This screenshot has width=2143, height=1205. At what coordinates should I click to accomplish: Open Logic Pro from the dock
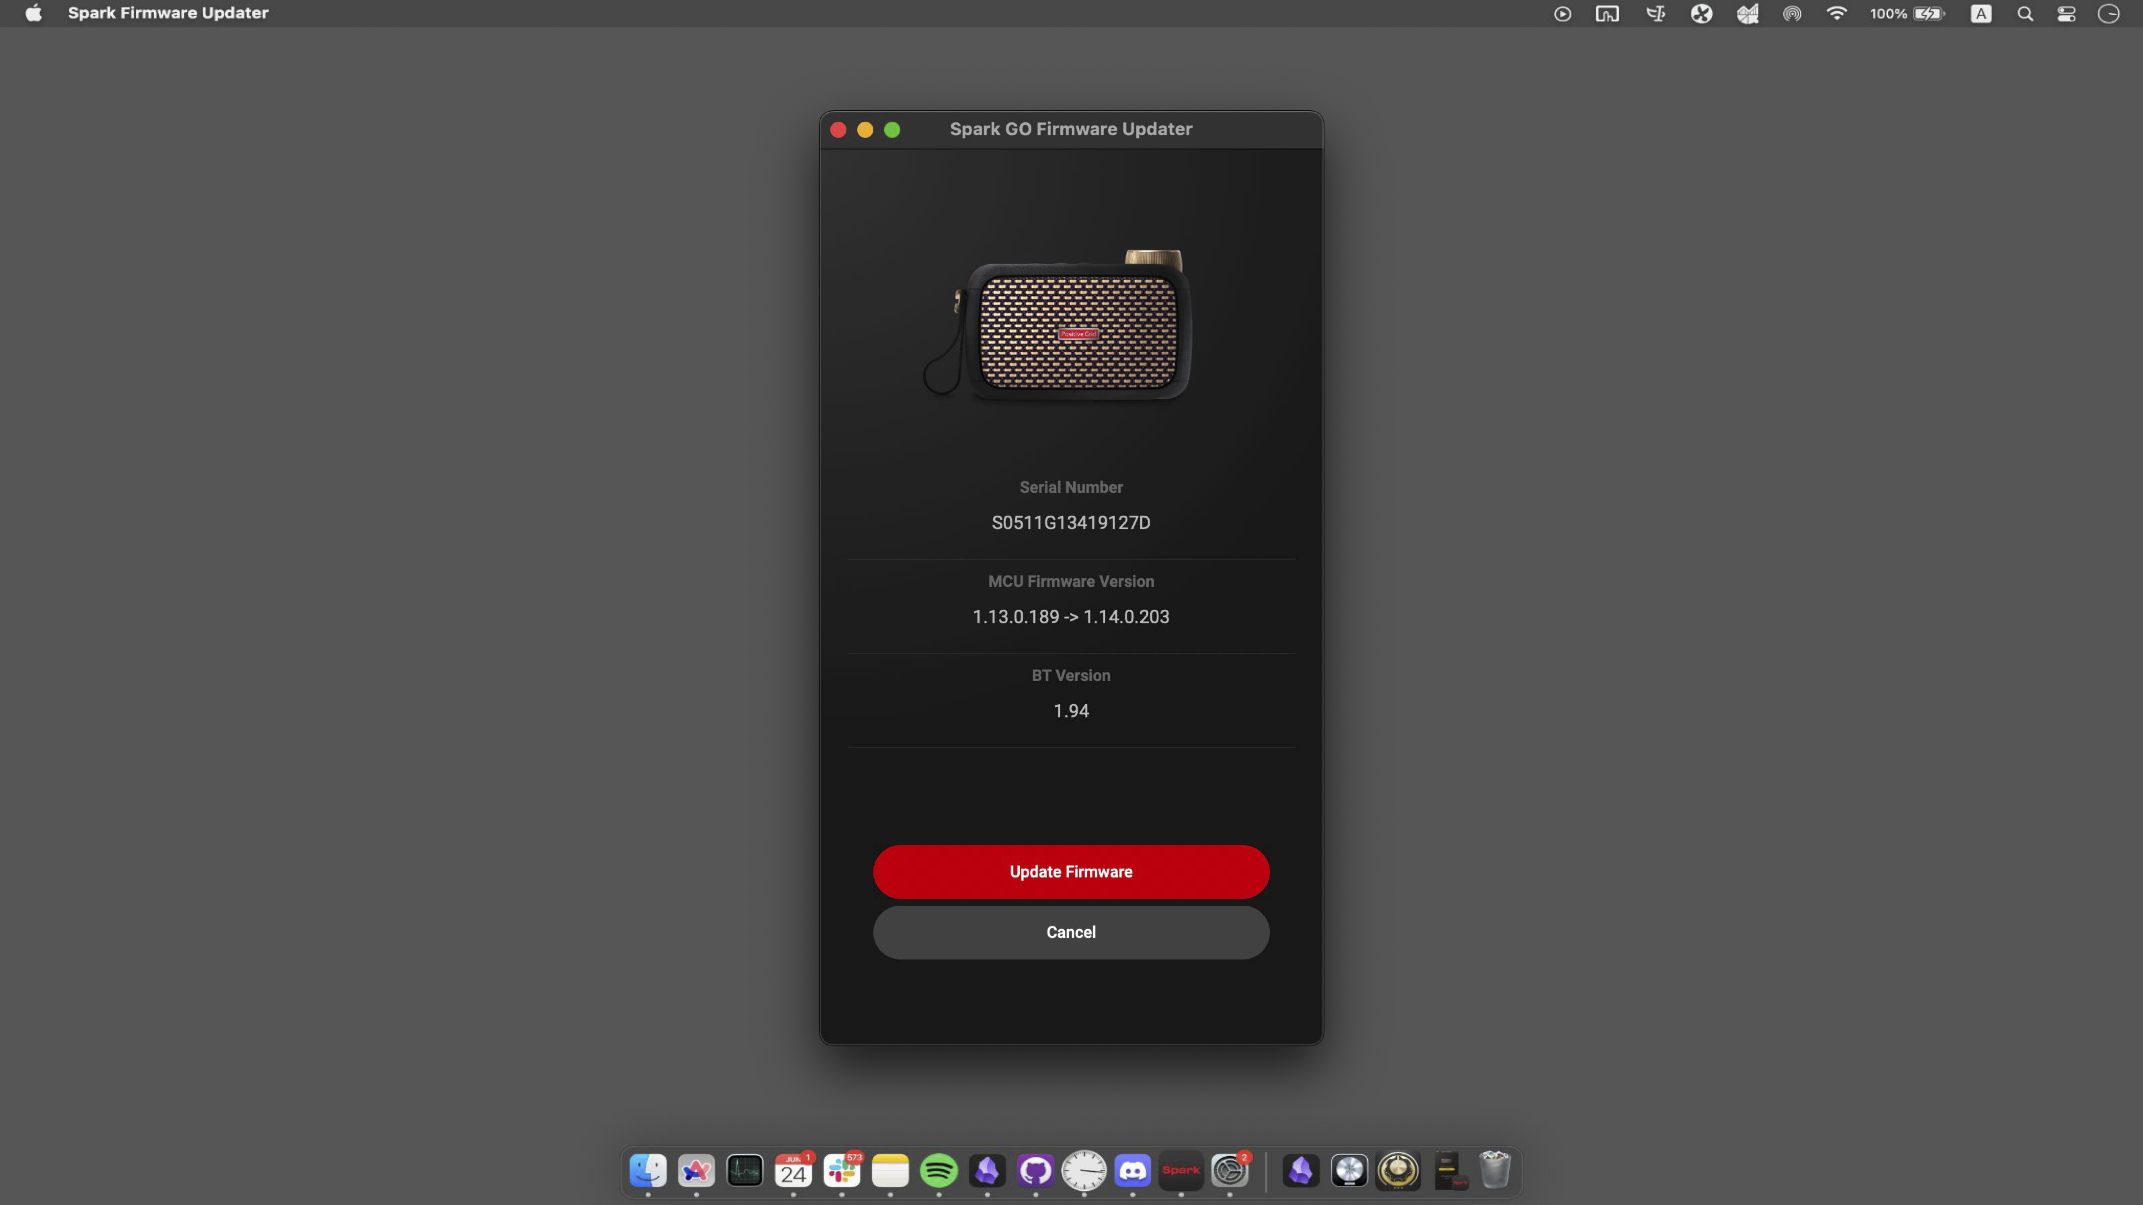tap(1349, 1171)
